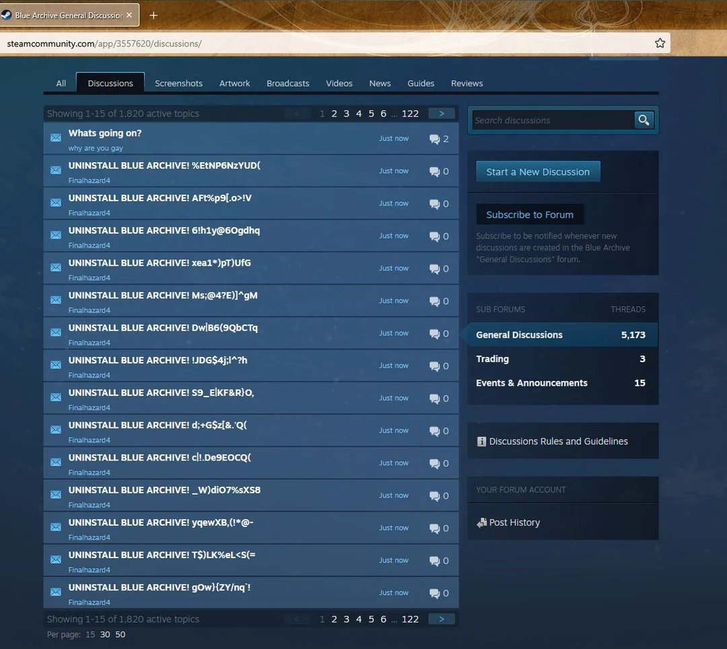Open the 'Whats going on?' topic
This screenshot has height=649, width=727.
click(105, 133)
